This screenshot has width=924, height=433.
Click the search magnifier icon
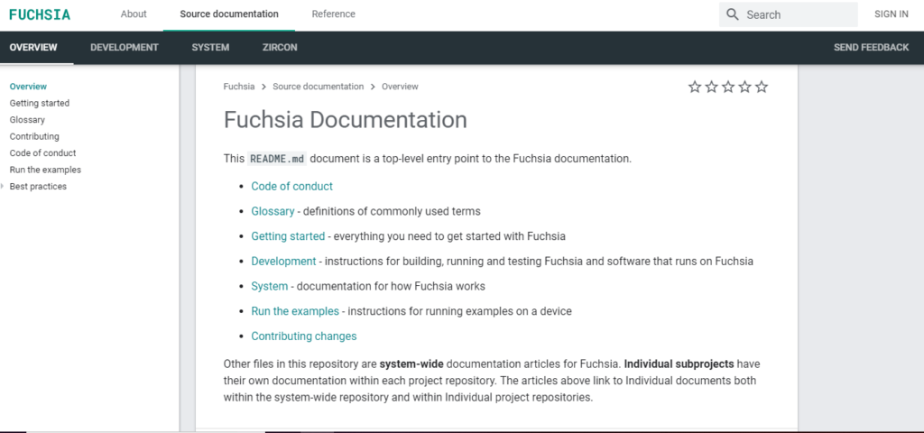pyautogui.click(x=732, y=14)
